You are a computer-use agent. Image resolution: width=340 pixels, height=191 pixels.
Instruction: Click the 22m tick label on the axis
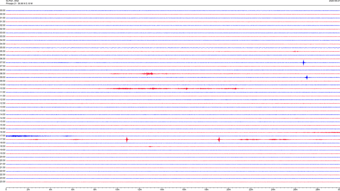click(x=251, y=190)
